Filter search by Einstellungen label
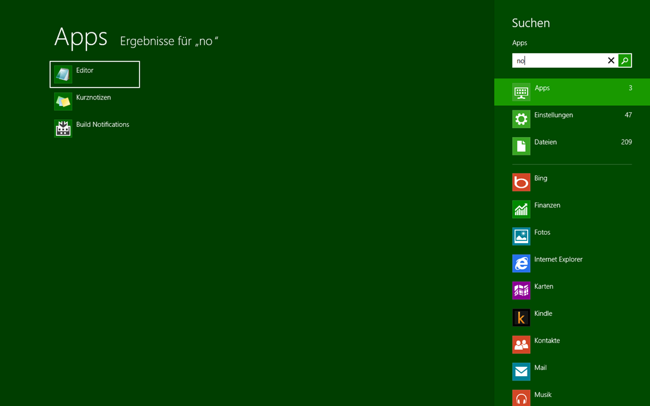 coord(554,115)
